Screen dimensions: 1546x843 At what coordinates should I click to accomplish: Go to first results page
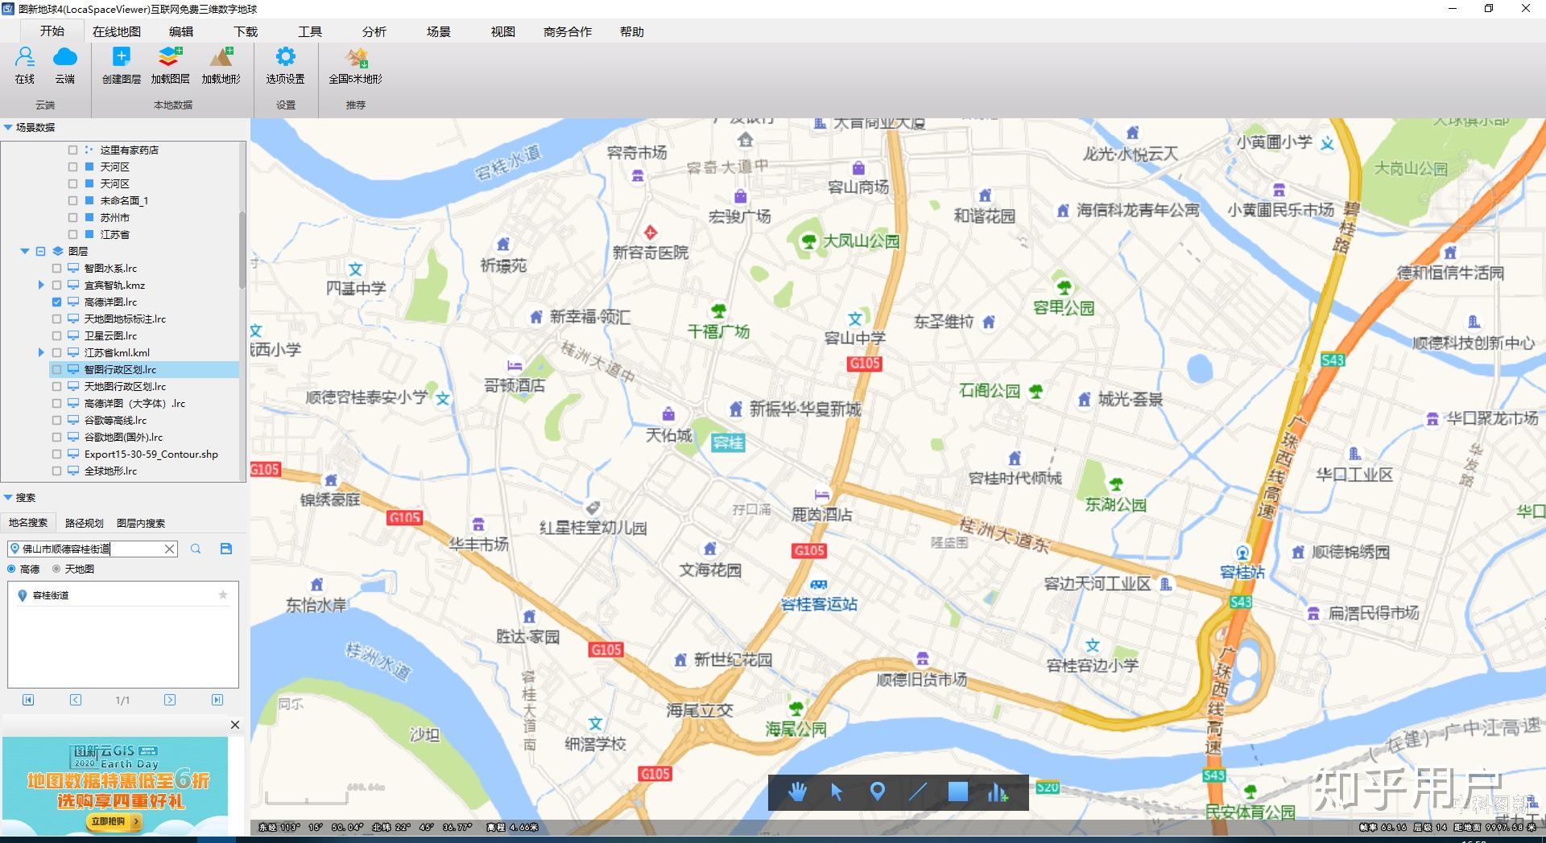coord(28,700)
